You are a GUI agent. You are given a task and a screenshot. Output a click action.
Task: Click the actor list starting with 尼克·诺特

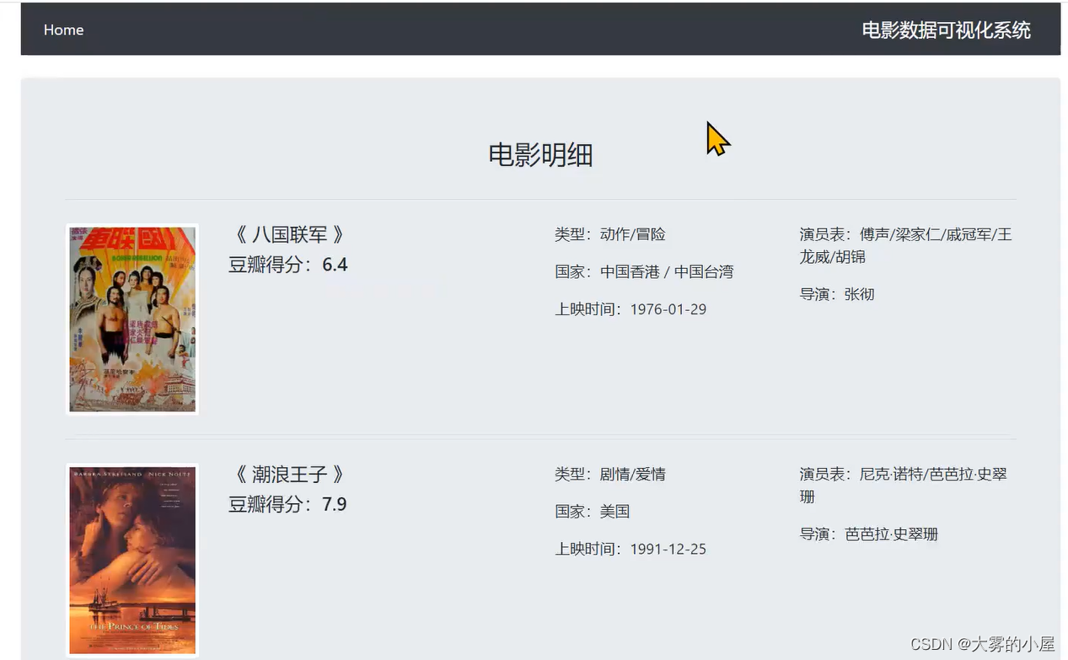[906, 485]
